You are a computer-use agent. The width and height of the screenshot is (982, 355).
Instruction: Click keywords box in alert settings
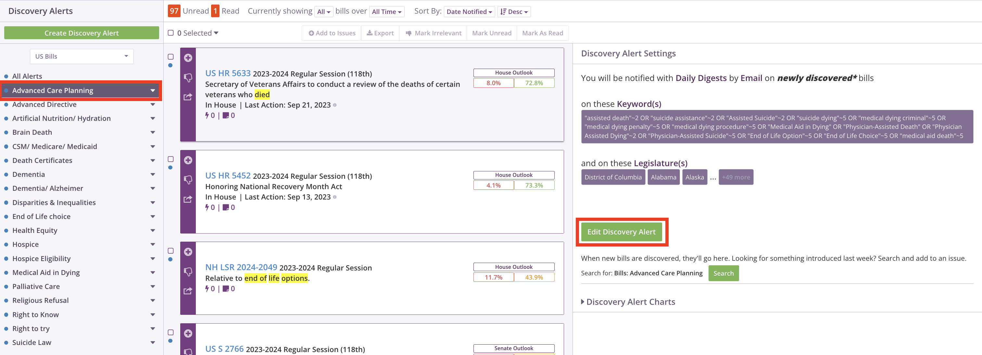coord(777,127)
